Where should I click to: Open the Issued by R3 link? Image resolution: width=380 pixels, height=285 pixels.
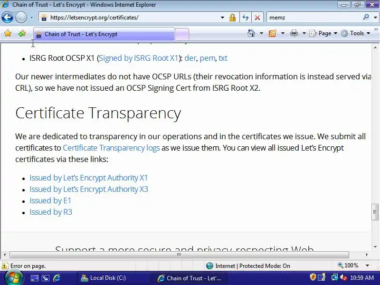51,212
